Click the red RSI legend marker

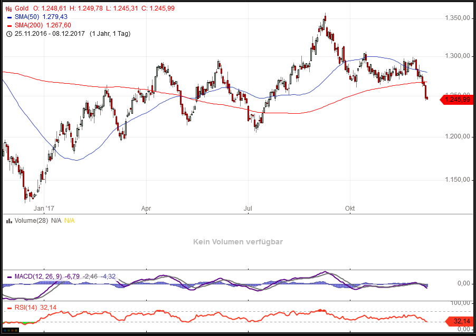click(9, 309)
